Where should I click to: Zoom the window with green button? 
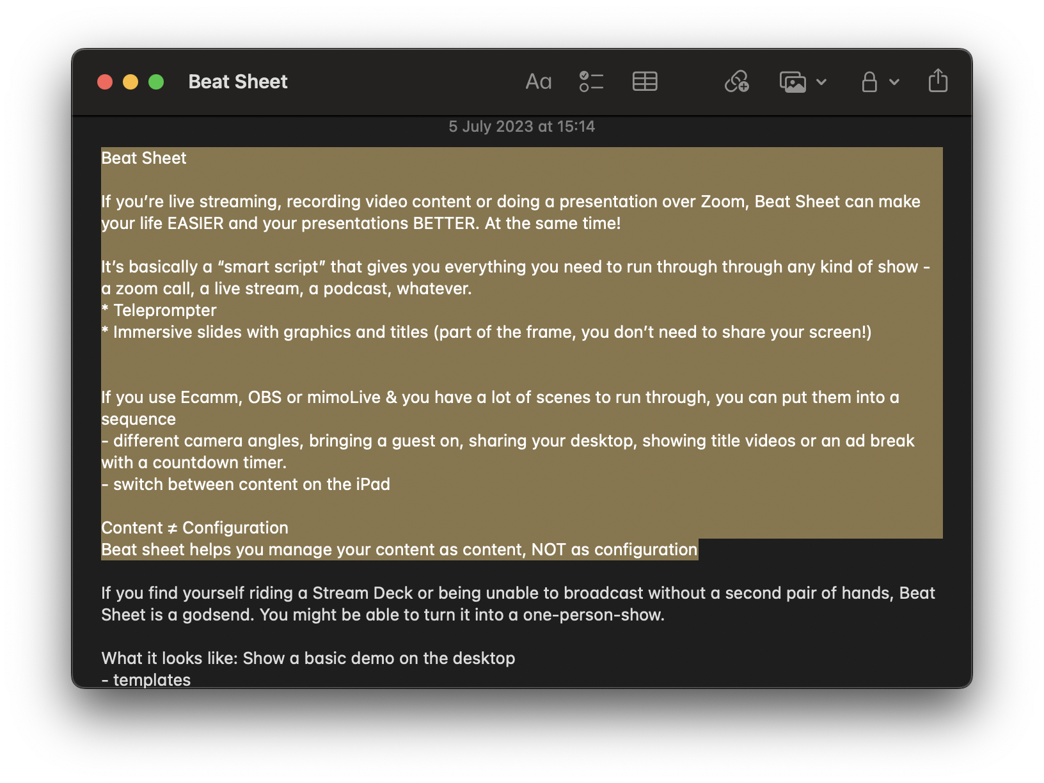(x=156, y=82)
